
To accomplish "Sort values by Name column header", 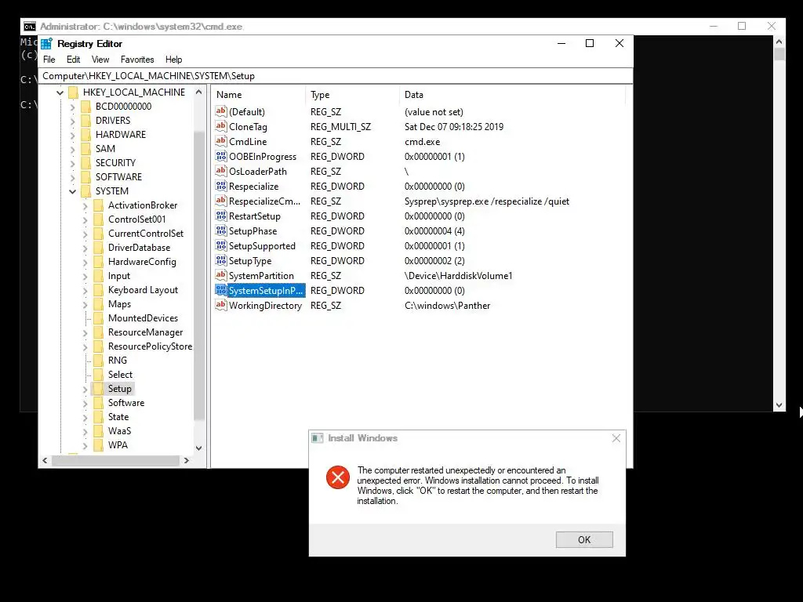I will [x=259, y=95].
